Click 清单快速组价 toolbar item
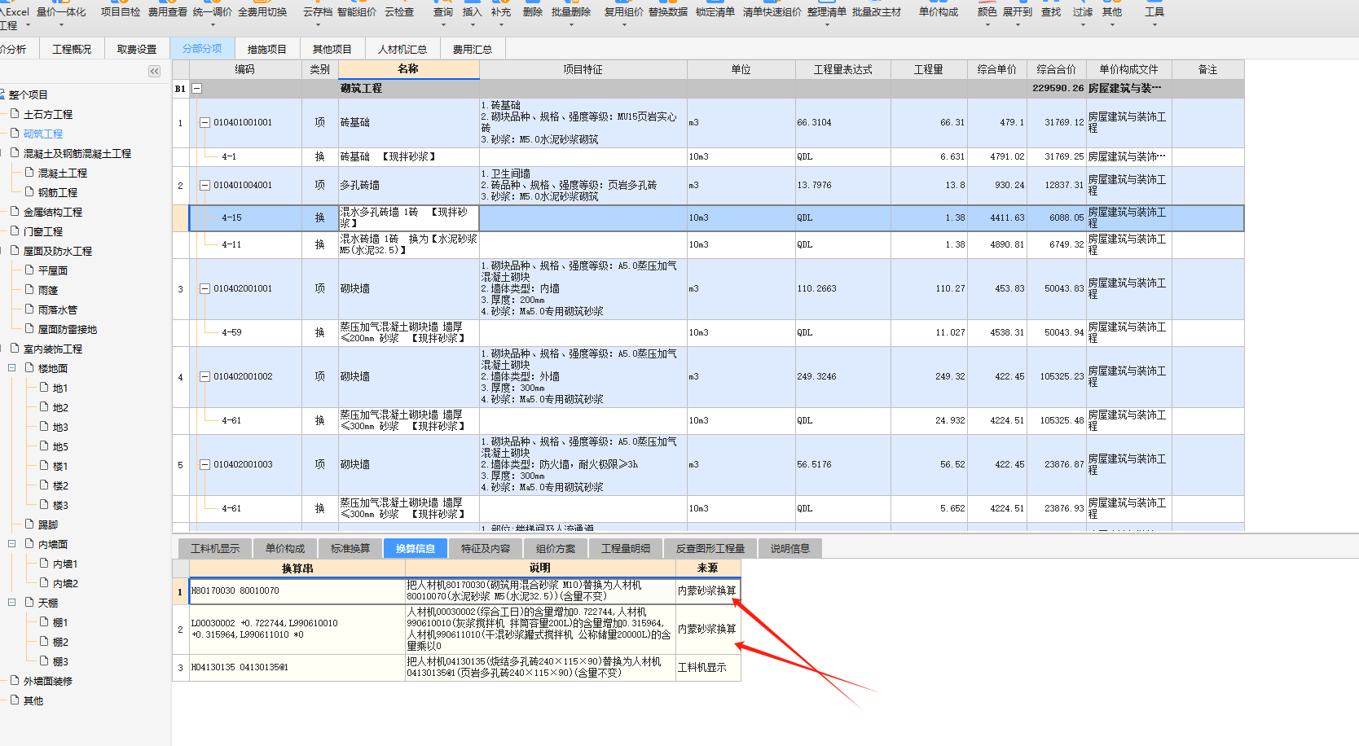1359x746 pixels. pos(772,12)
